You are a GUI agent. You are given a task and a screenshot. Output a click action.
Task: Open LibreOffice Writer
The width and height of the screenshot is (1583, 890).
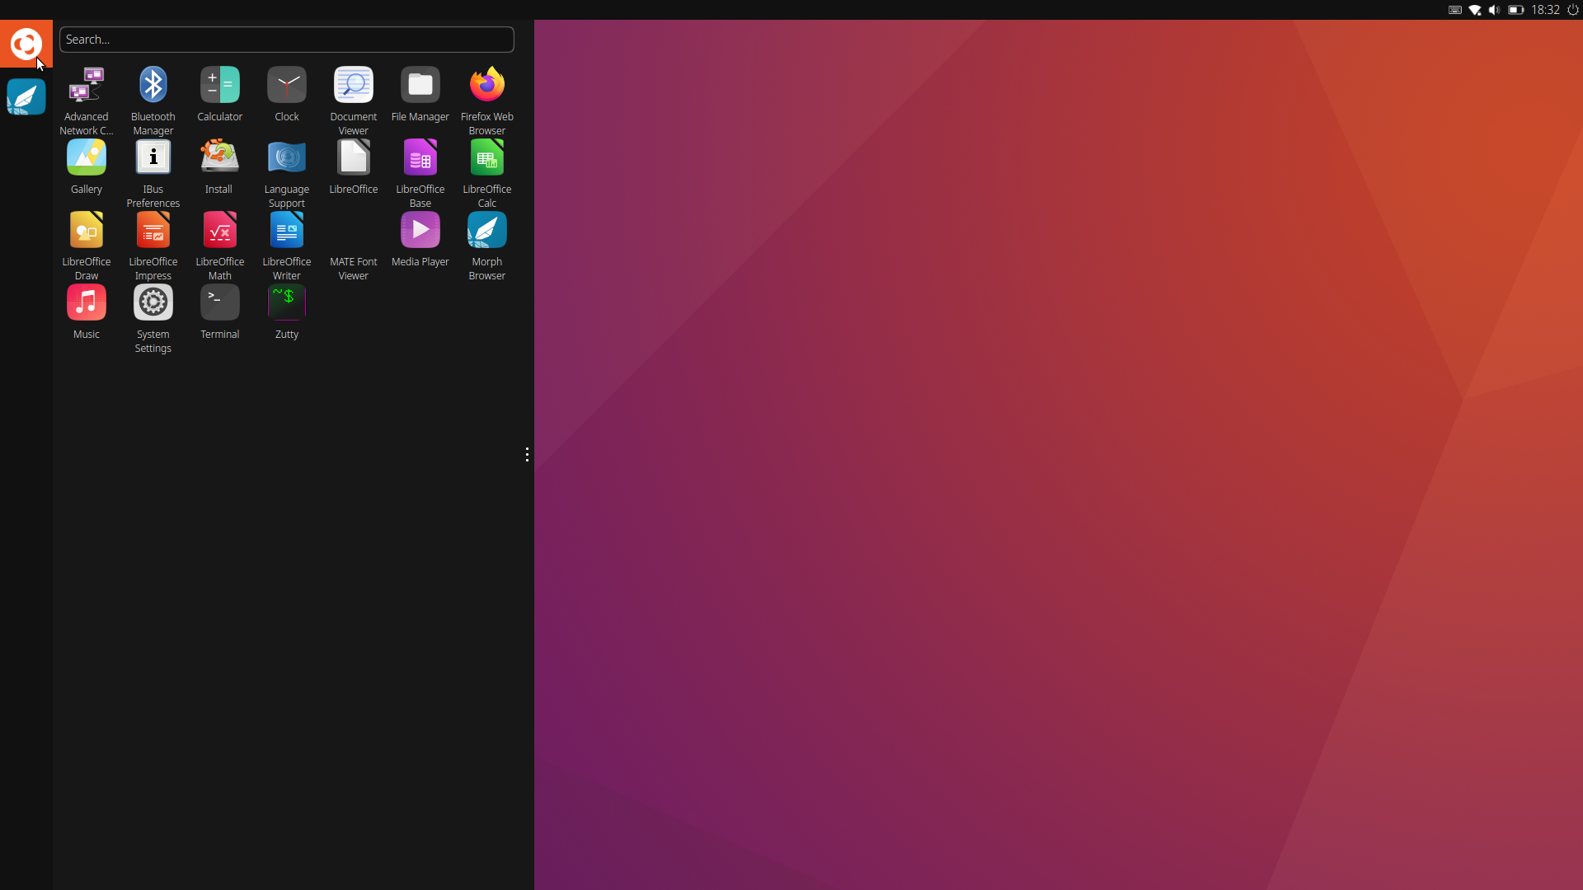[287, 246]
